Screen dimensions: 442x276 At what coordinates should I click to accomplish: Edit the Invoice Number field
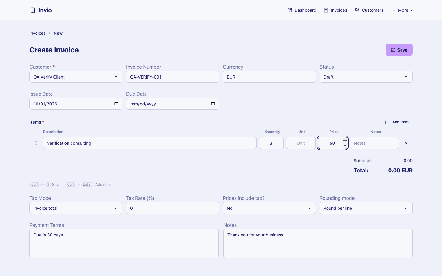point(173,77)
